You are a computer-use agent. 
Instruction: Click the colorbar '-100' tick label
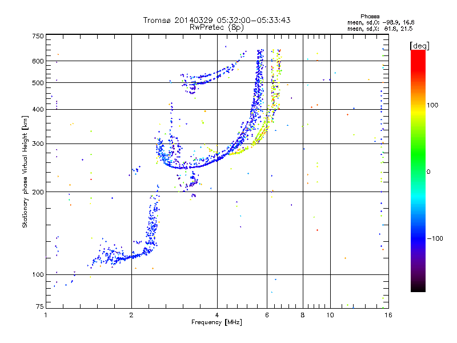pos(435,238)
